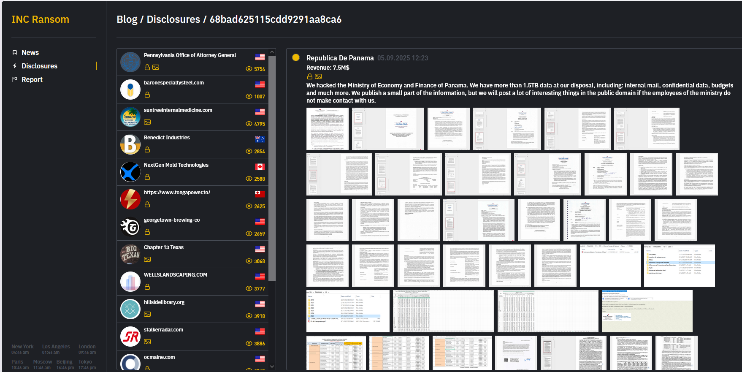Screen dimensions: 742x372
Task: Click the INC Ransom site title
Action: tap(40, 19)
